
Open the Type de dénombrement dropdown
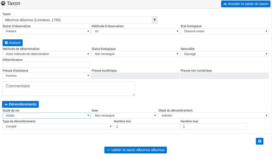pos(57,126)
